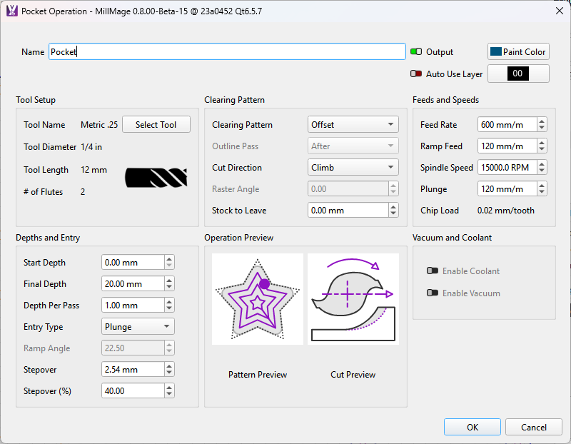Click the Start Depth field
Viewport: 571px width, 444px height.
(133, 262)
